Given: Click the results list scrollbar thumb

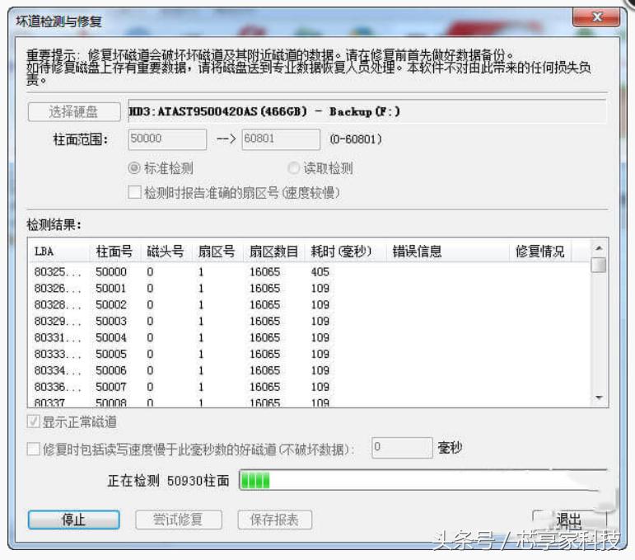Looking at the screenshot, I should (599, 266).
